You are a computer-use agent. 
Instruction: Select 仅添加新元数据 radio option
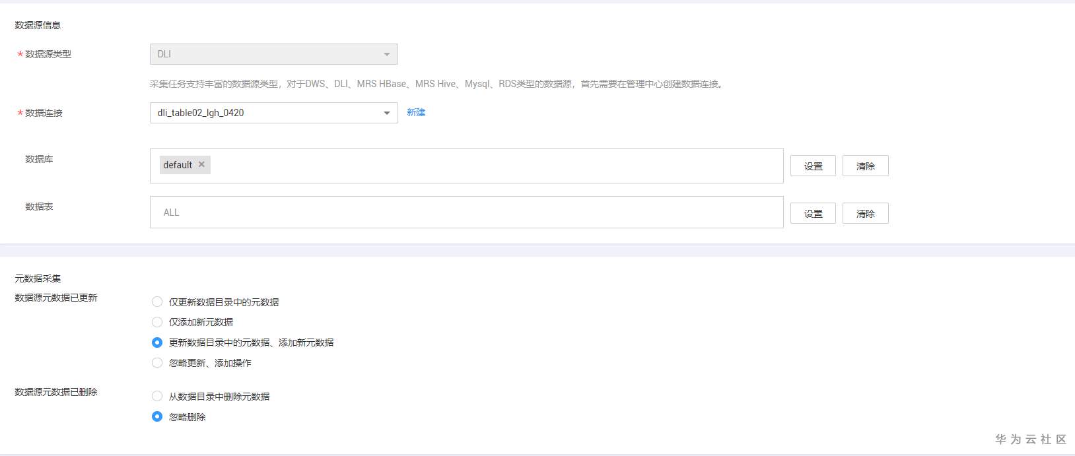click(157, 322)
